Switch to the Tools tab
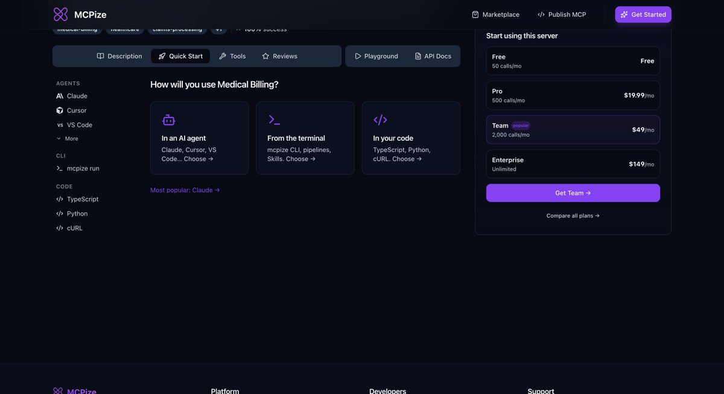Screen dimensions: 724x394 232,56
